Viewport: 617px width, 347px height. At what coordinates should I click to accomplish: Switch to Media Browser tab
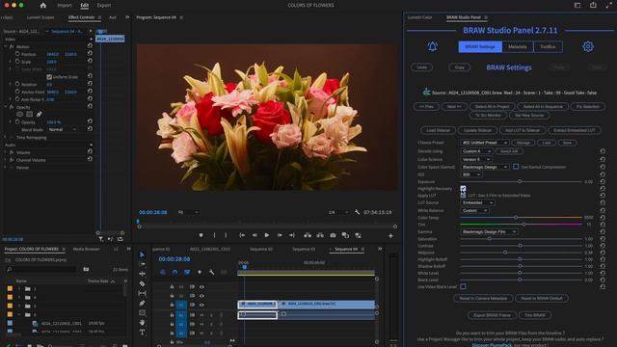86,249
